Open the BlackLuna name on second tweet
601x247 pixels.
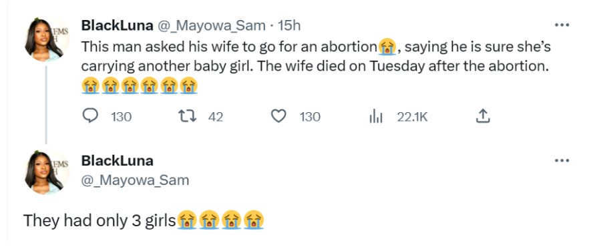(117, 161)
